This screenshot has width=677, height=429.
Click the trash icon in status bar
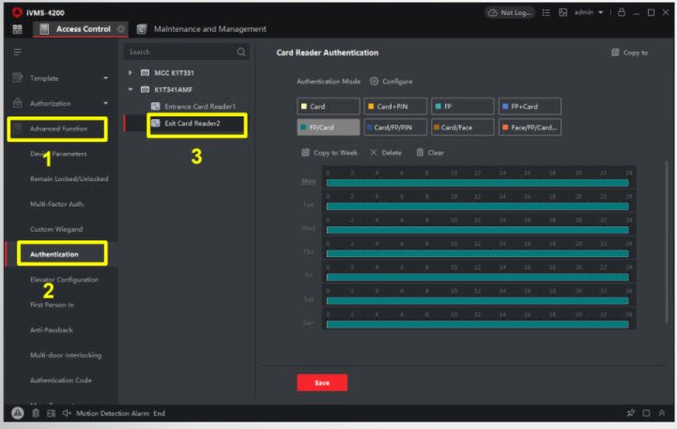35,413
